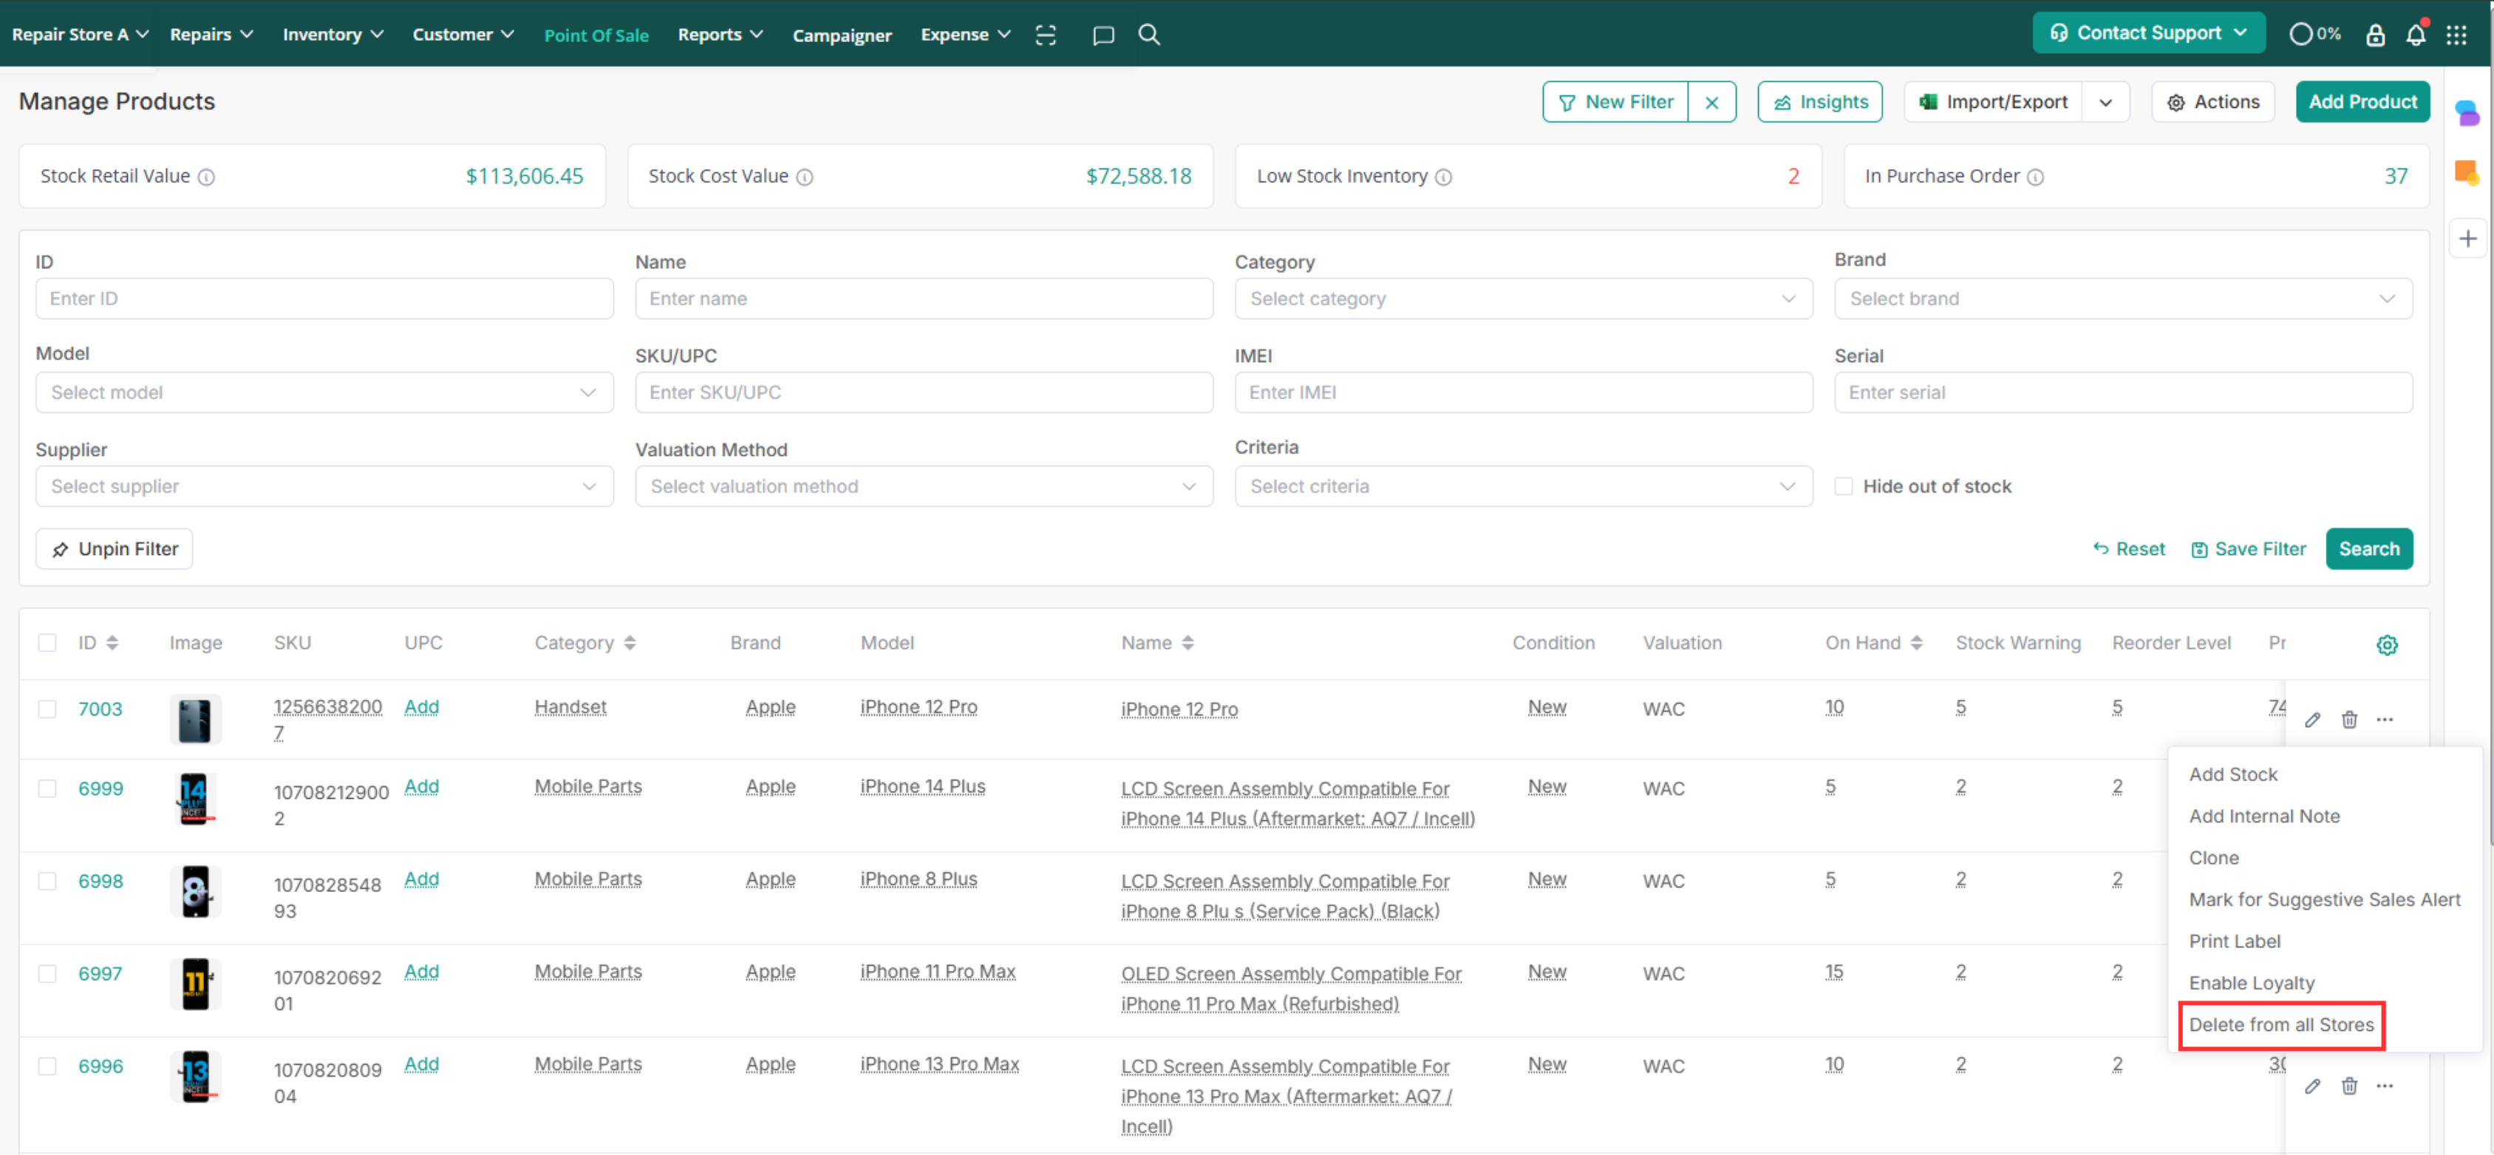
Task: Choose Add Stock from context menu
Action: pos(2232,774)
